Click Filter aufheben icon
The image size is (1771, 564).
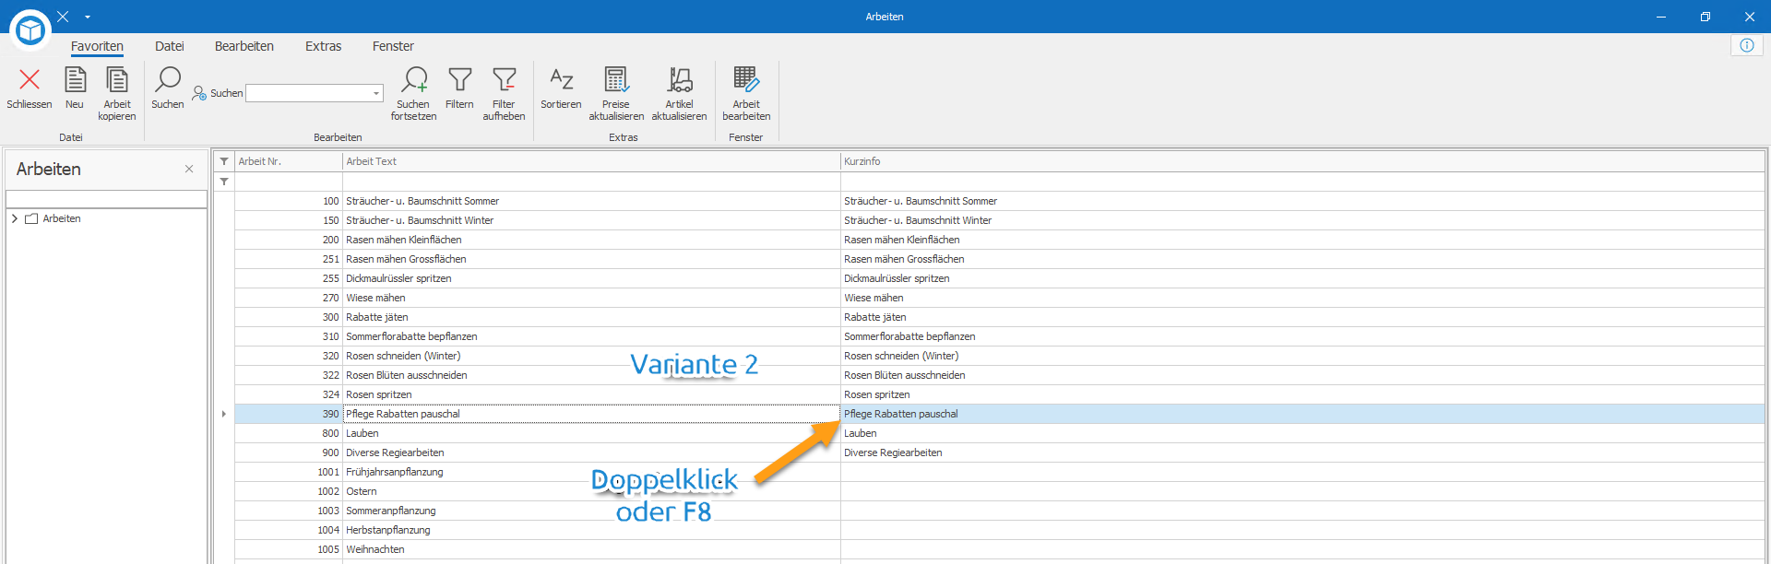click(x=504, y=80)
